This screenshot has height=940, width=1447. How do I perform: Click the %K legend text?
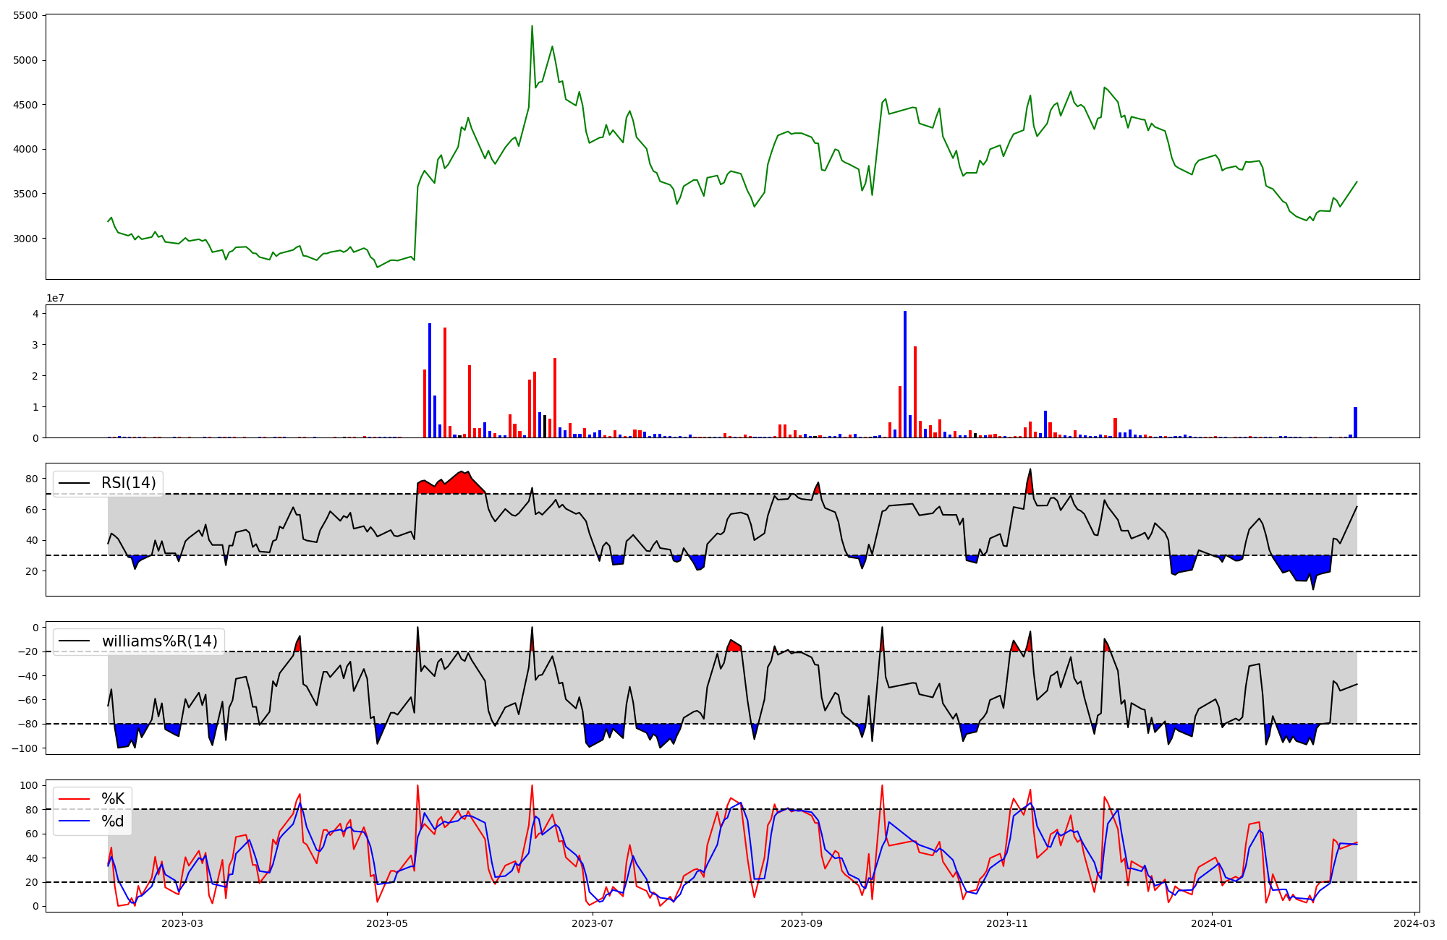pyautogui.click(x=113, y=799)
